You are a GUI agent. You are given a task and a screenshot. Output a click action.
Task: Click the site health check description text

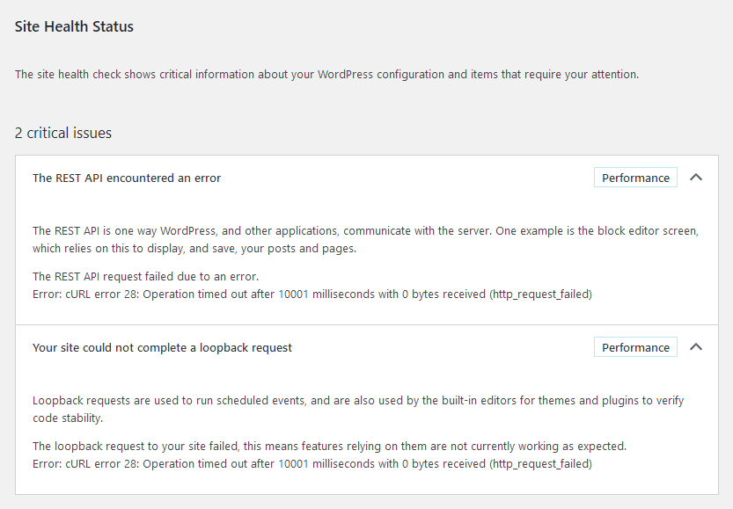point(326,75)
